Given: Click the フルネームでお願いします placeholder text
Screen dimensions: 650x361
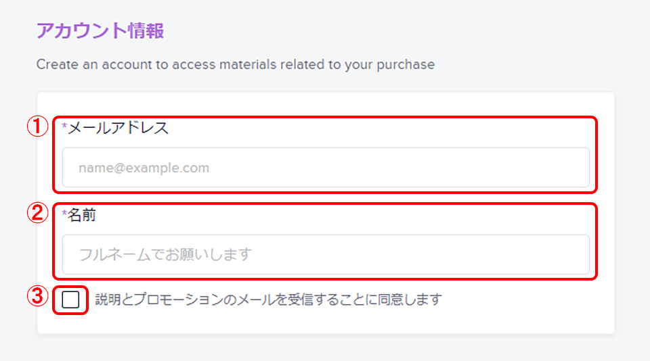Looking at the screenshot, I should [165, 254].
